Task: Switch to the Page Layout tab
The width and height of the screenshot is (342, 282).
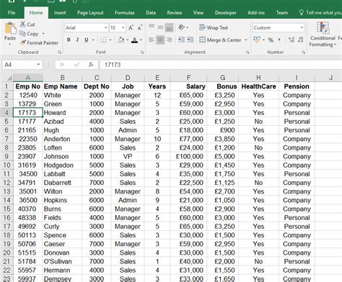Action: [x=90, y=13]
